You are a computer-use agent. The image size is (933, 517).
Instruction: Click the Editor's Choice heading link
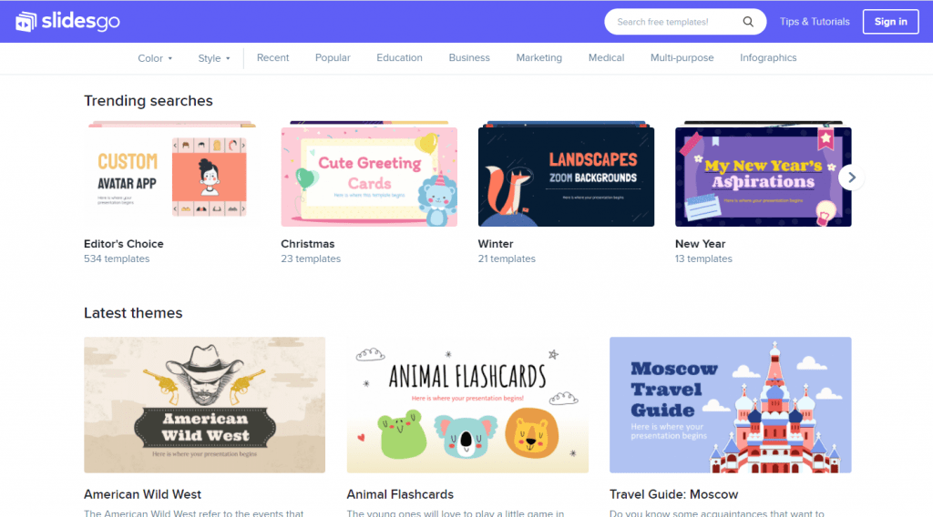click(124, 244)
